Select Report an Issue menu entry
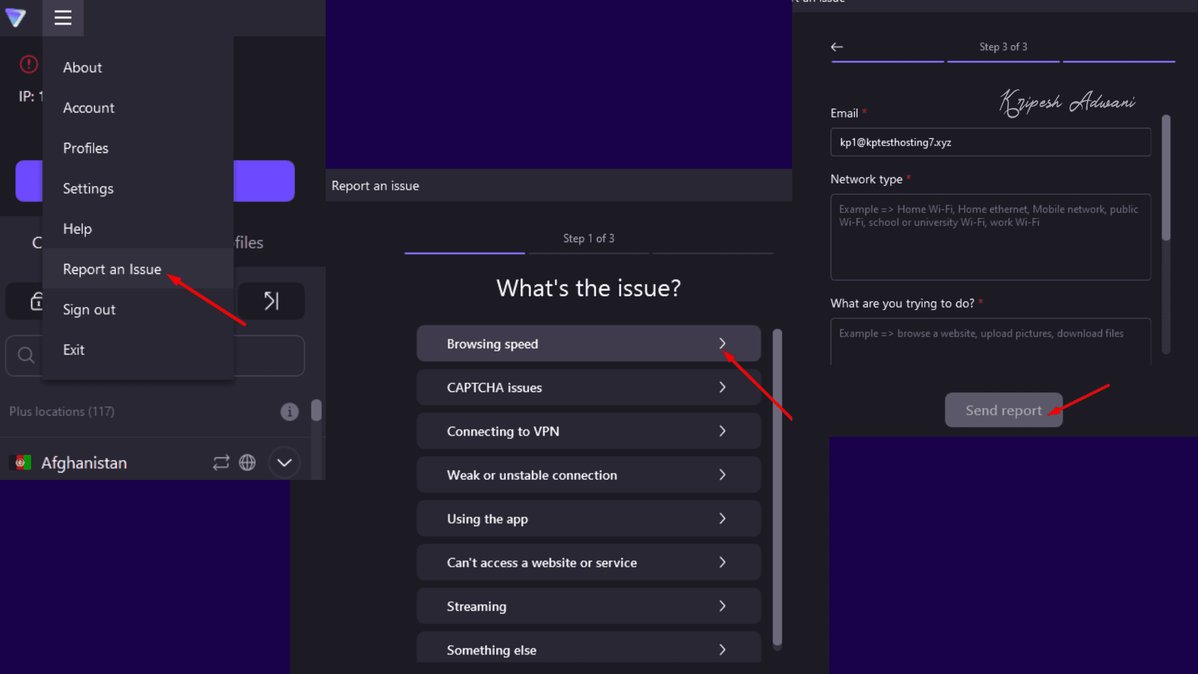Screen dimensions: 1198x674 point(112,269)
